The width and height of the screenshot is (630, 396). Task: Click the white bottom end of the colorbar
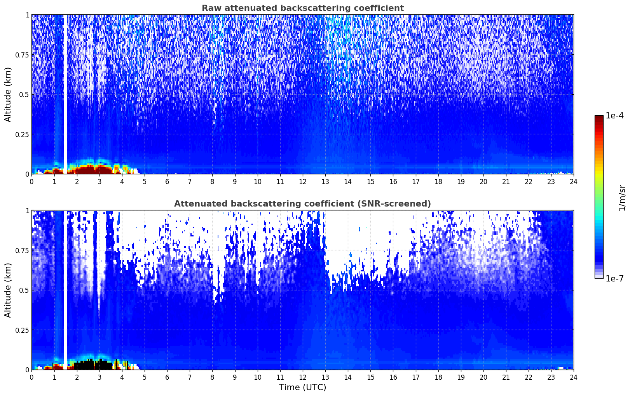point(599,276)
